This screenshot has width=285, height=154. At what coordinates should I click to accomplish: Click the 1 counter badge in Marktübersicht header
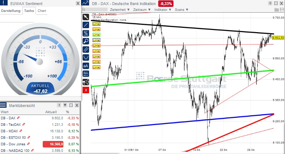[x=59, y=105]
